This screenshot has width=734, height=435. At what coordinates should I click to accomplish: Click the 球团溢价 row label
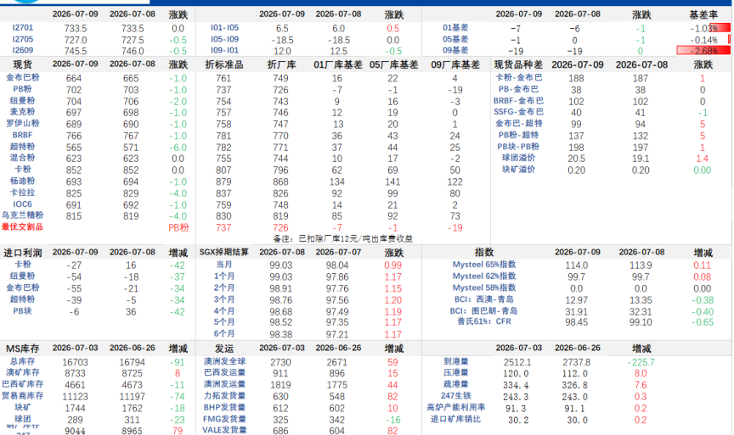tap(518, 158)
